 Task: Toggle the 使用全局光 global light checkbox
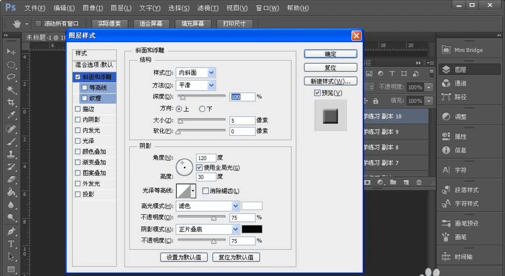tap(199, 167)
